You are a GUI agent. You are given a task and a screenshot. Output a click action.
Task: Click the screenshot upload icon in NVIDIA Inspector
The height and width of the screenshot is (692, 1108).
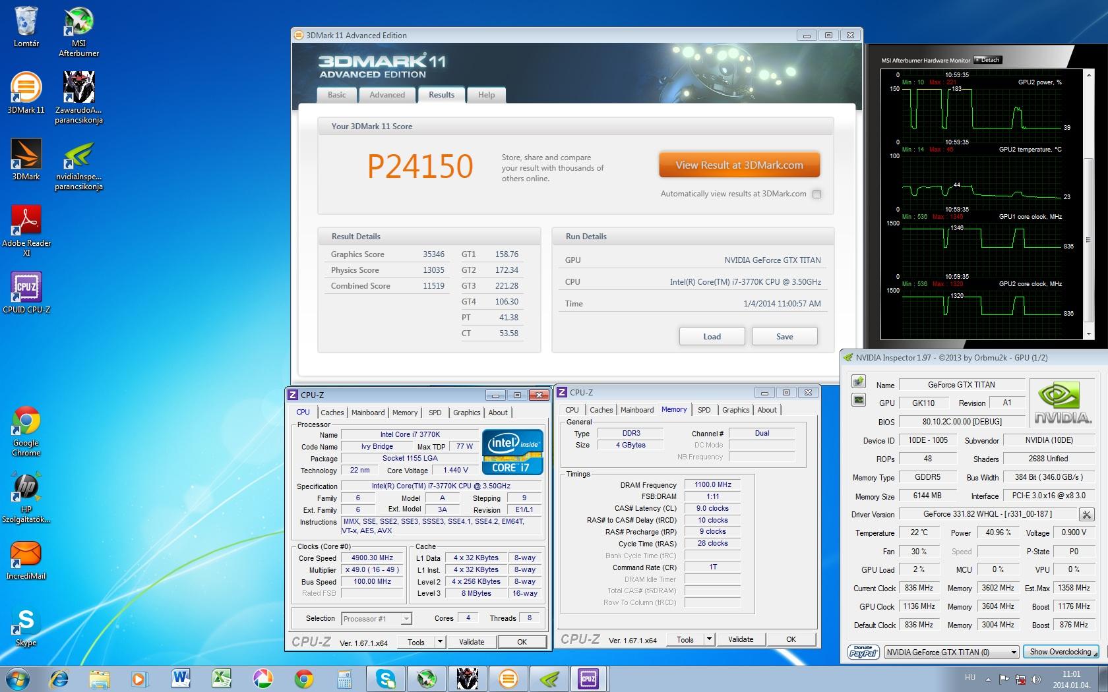coord(858,382)
